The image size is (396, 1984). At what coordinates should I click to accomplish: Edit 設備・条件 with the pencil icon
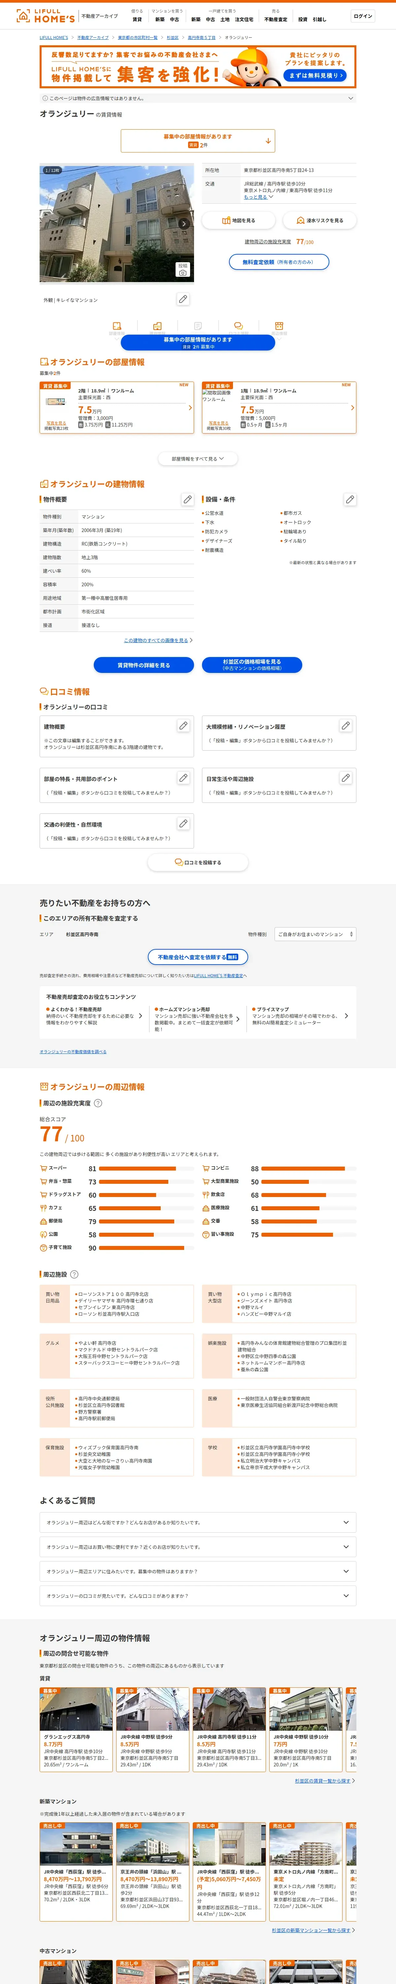click(x=350, y=500)
